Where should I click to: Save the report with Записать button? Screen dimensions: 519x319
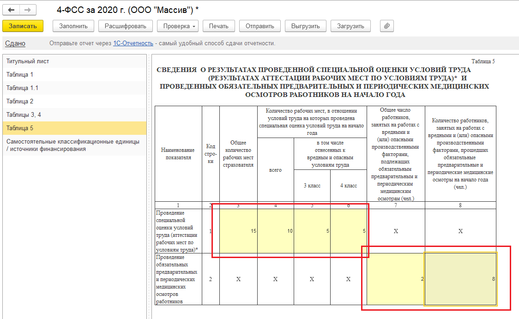(23, 26)
